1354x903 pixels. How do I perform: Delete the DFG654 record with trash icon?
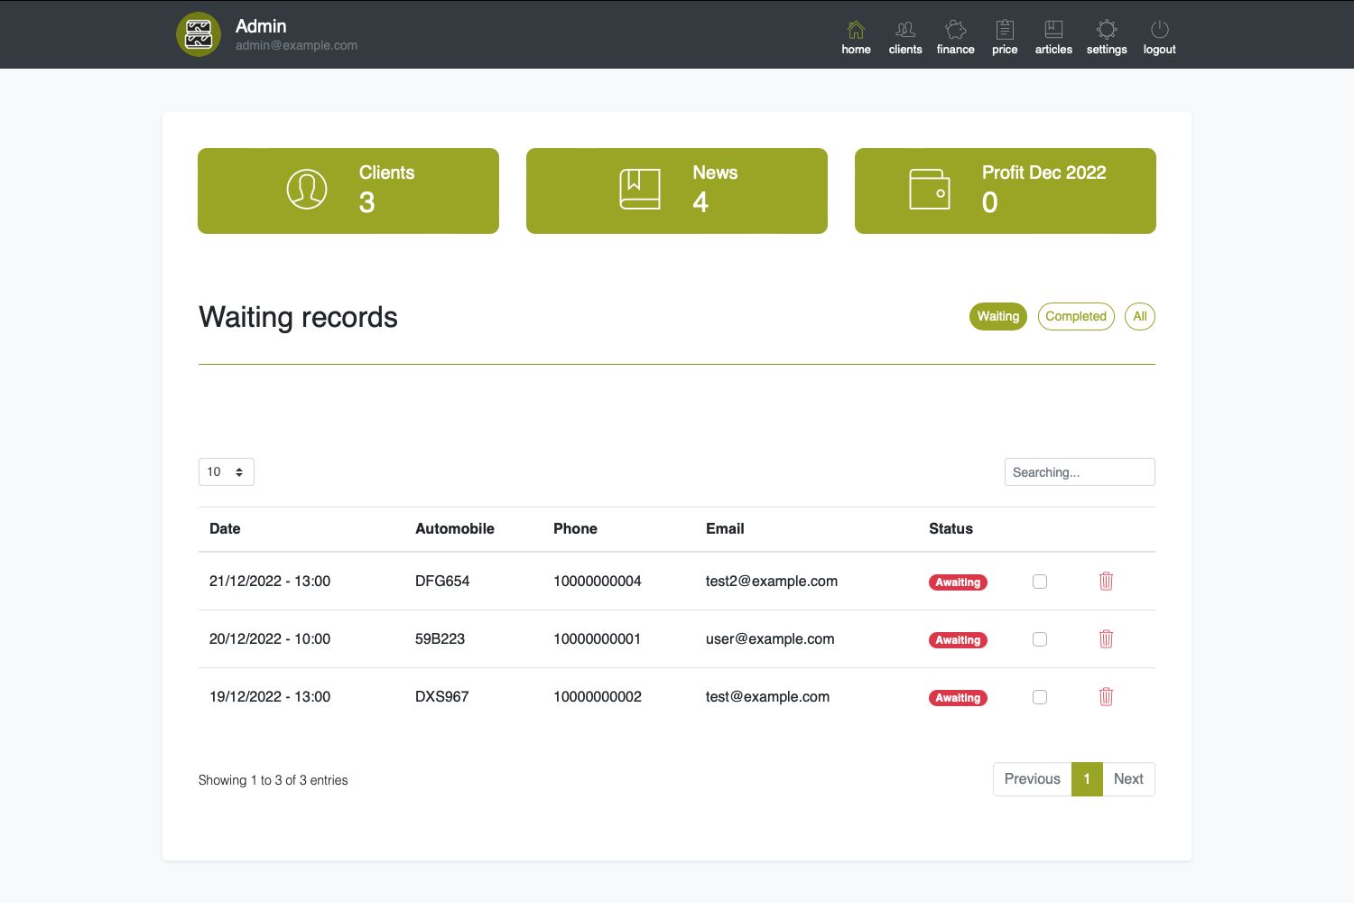click(1106, 582)
